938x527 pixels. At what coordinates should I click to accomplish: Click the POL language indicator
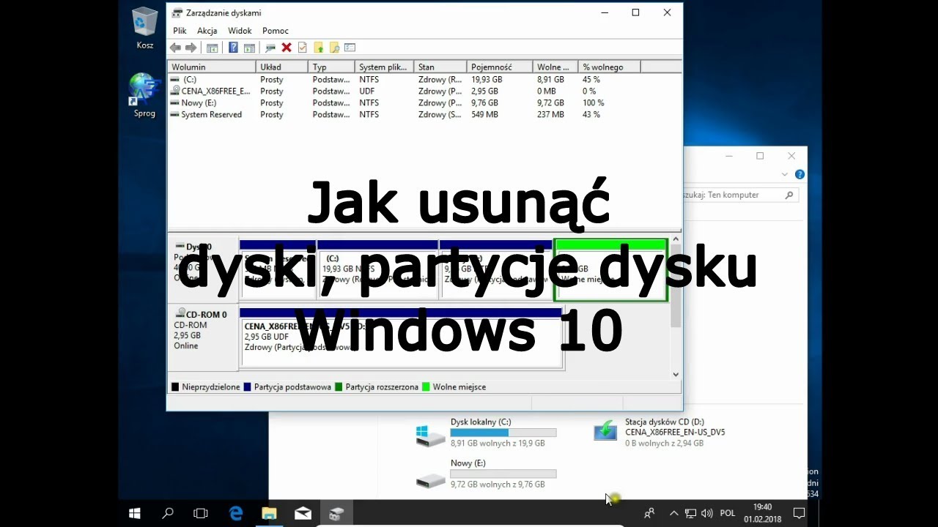tap(728, 514)
